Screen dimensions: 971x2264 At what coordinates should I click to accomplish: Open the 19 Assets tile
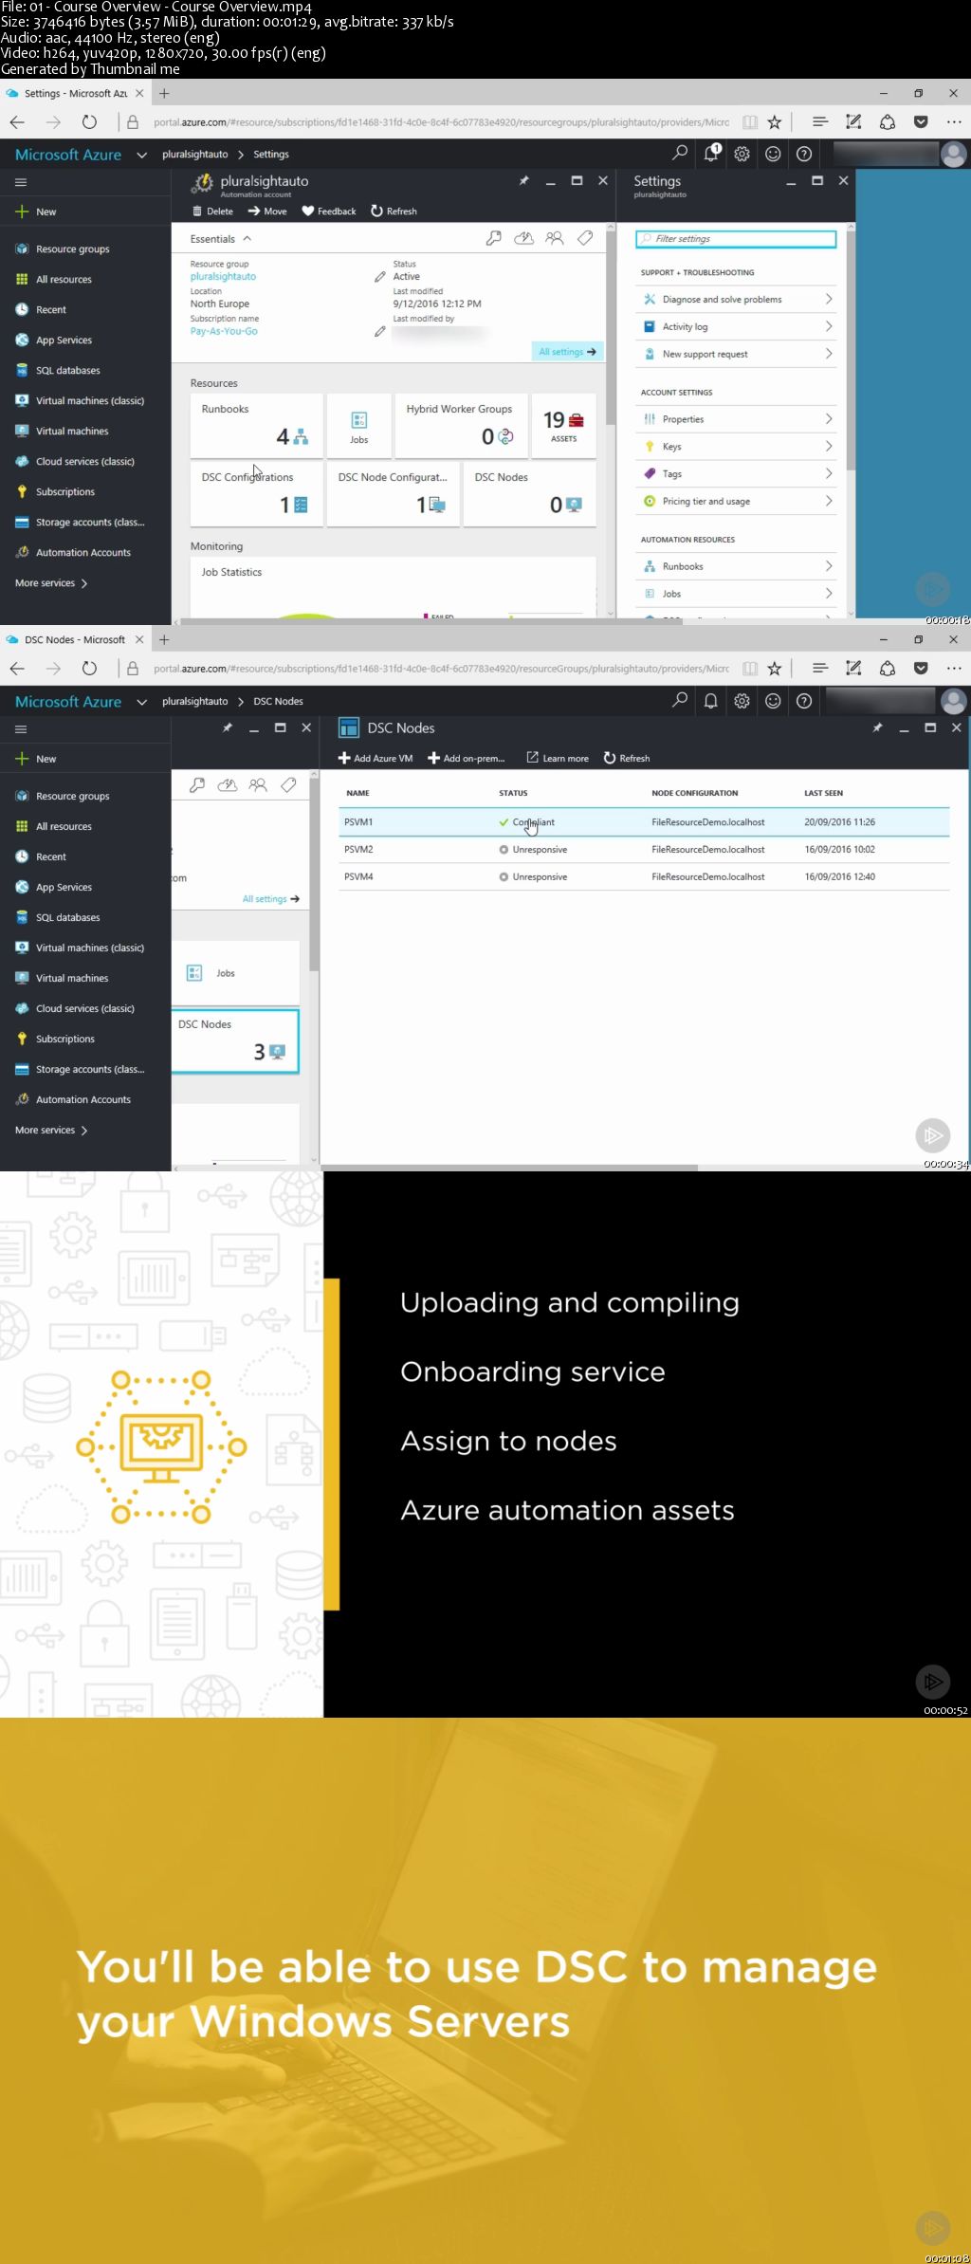click(563, 425)
